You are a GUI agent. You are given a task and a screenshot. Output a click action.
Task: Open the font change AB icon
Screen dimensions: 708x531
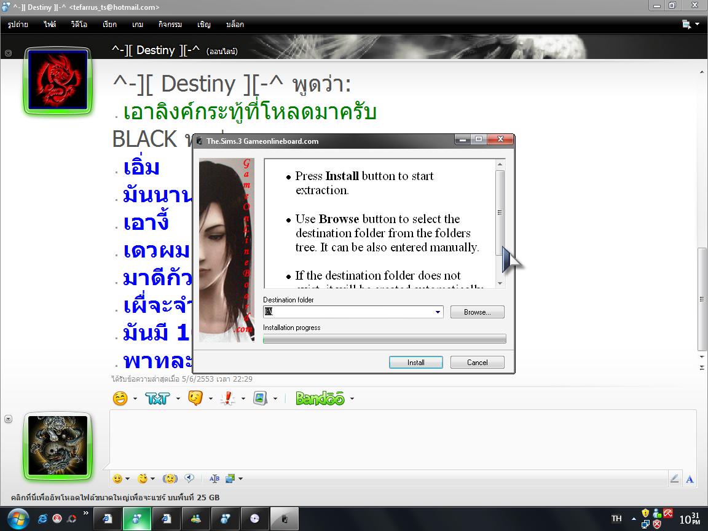click(214, 479)
